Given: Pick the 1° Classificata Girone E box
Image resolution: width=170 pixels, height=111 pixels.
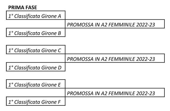Looking at the screenshot, I should 36,84.
